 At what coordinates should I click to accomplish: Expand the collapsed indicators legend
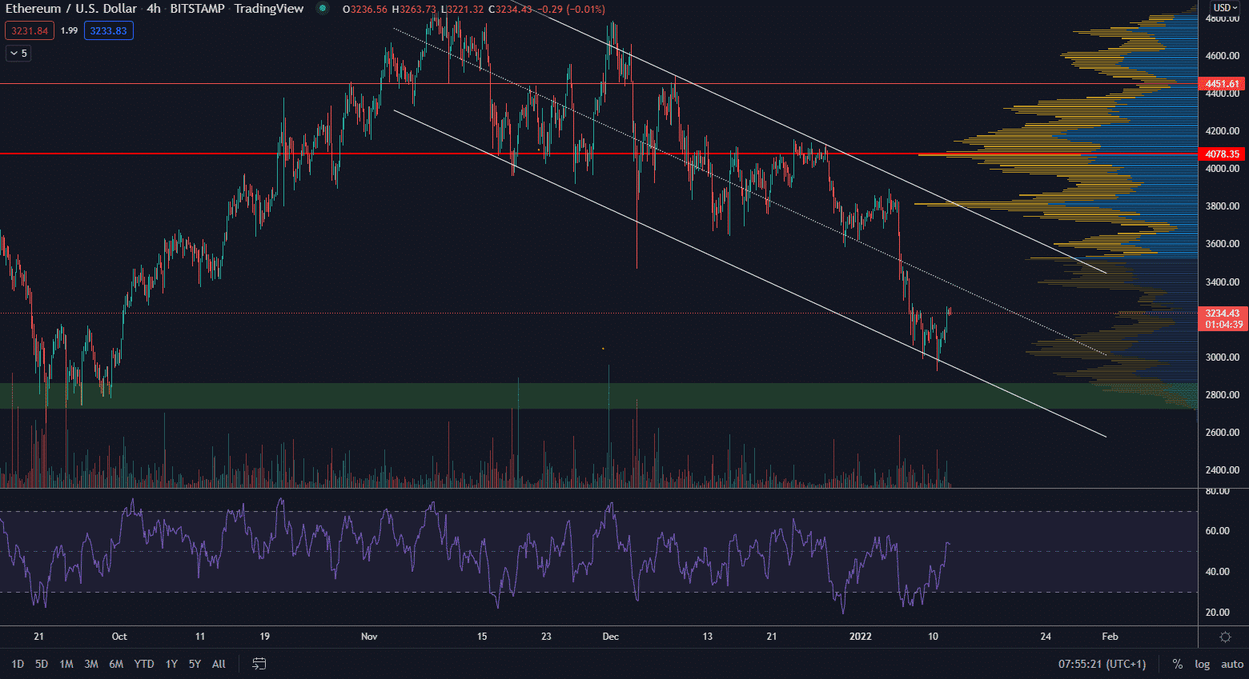18,54
